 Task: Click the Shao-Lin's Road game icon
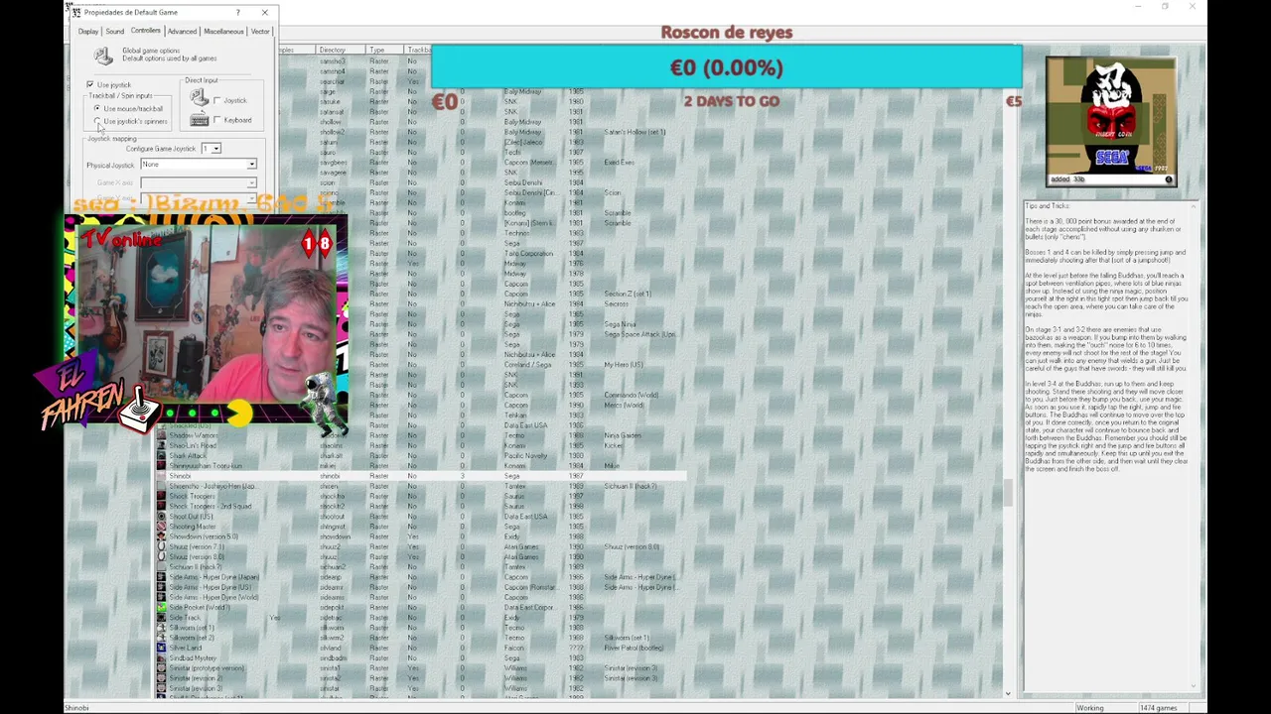click(161, 445)
